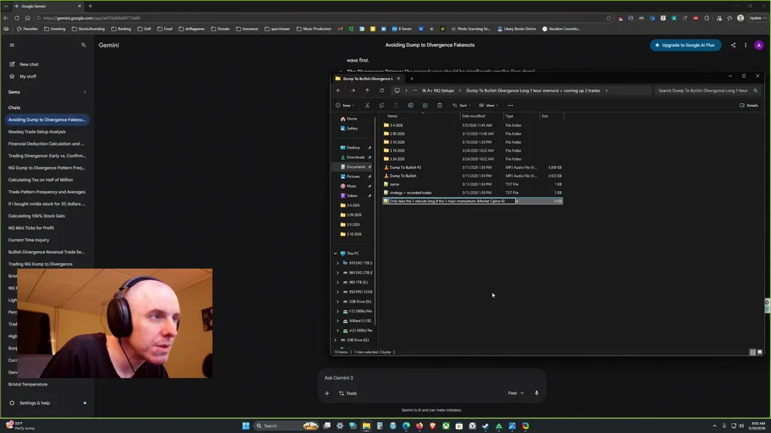The height and width of the screenshot is (433, 771).
Task: Click the Copy icon in Explorer toolbar
Action: point(382,105)
